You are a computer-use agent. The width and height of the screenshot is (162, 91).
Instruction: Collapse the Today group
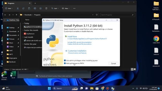pos(23,24)
